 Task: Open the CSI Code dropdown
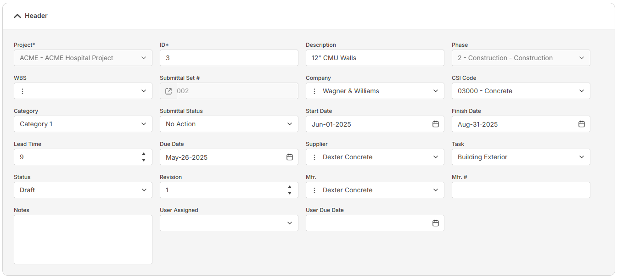tap(582, 91)
